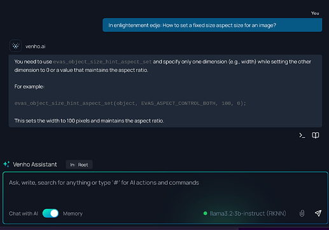This screenshot has height=230, width=329.
Task: Click the evas_object_size_hint_aspect_set code example line
Action: [x=130, y=104]
